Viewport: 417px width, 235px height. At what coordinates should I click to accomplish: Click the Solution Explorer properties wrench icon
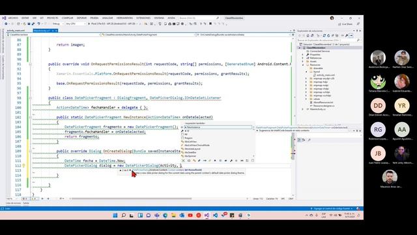[x=347, y=35]
